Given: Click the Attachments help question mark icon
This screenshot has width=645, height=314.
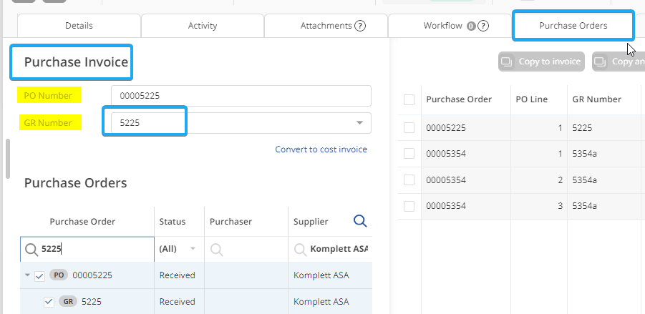Looking at the screenshot, I should click(360, 26).
